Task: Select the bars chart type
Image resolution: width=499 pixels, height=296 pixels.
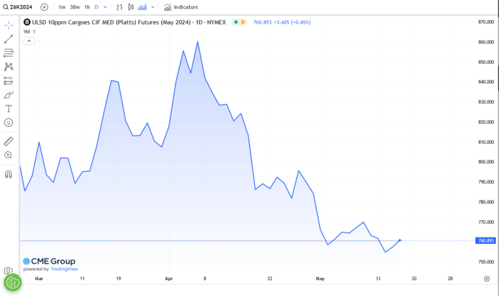Action: (x=119, y=7)
